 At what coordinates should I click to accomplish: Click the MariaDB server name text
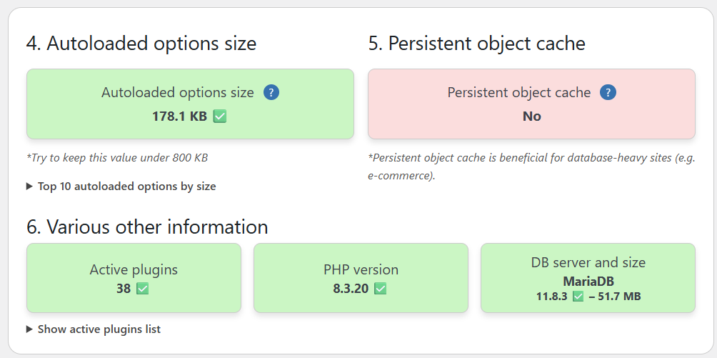[x=588, y=282]
